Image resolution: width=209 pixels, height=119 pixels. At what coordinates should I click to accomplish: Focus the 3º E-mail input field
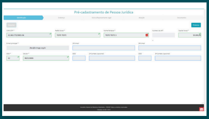[x=170, y=48]
